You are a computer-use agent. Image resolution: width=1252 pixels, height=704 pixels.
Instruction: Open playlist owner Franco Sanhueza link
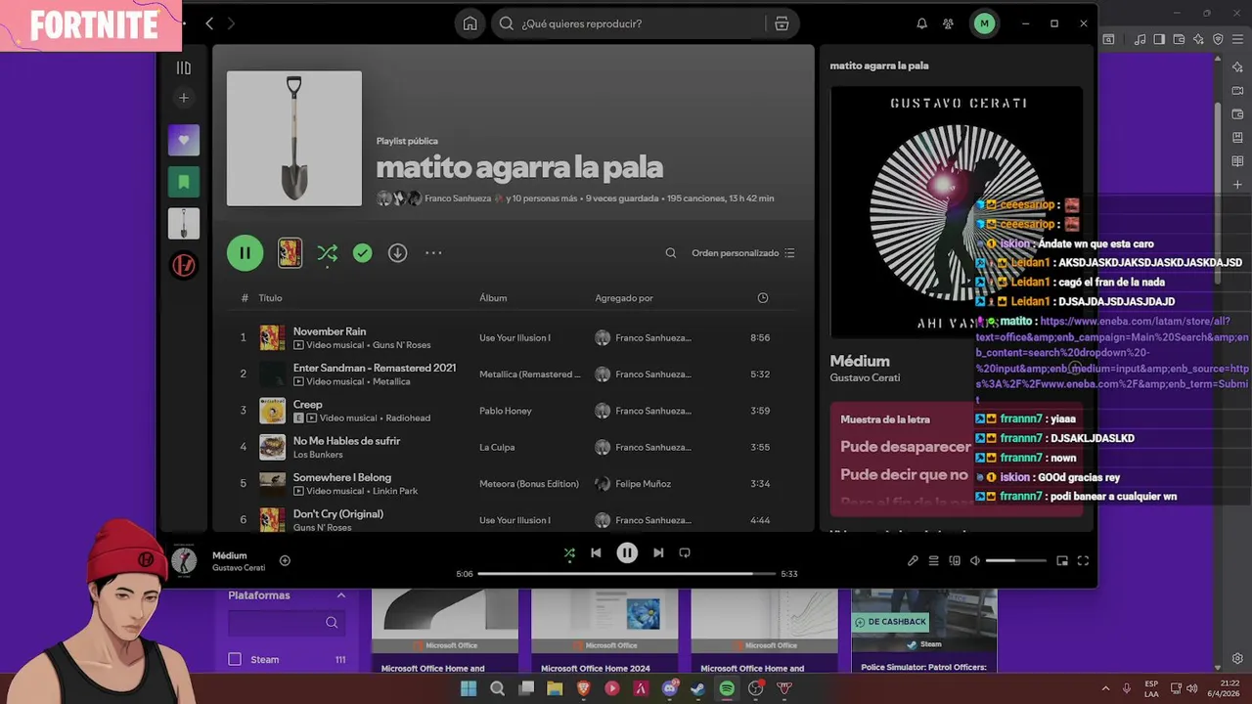tap(458, 198)
